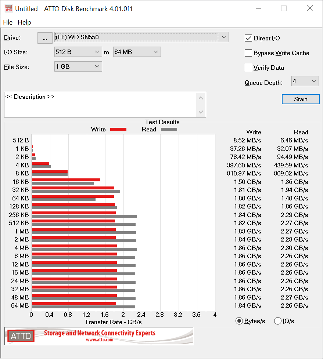Click the 94.49 MB/s read value
This screenshot has height=359, width=323.
point(293,157)
